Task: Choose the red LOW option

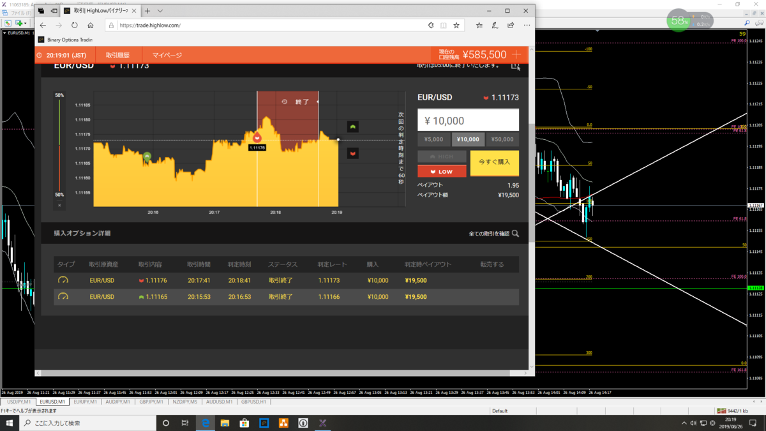Action: click(x=442, y=171)
